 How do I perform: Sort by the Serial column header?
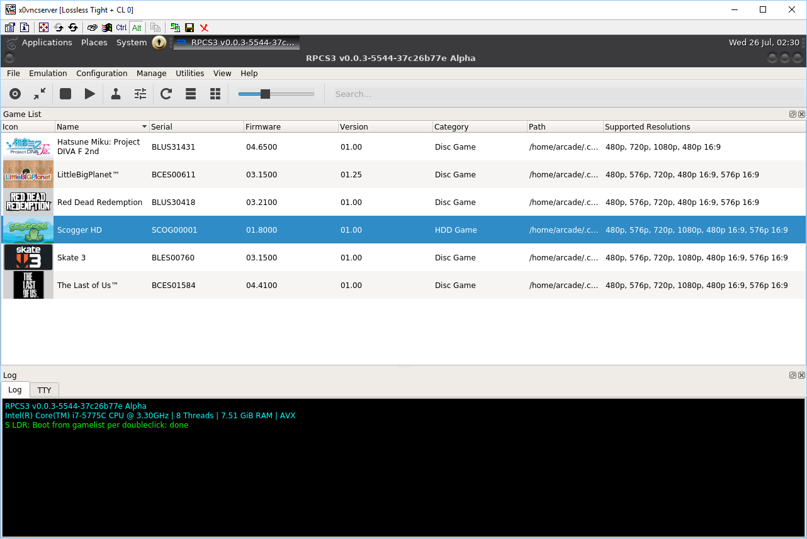point(196,126)
